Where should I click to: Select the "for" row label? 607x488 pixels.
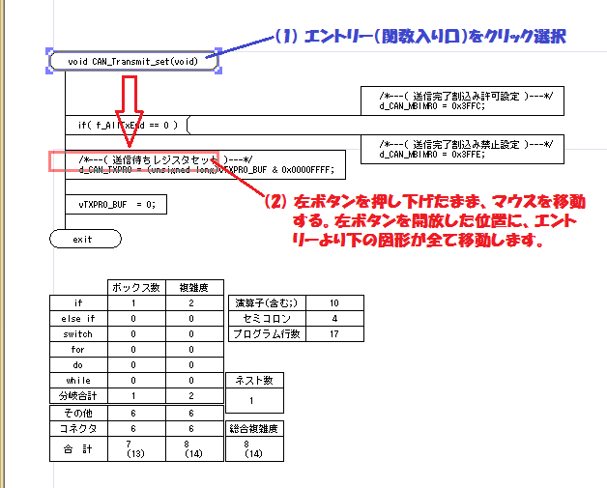coord(78,350)
